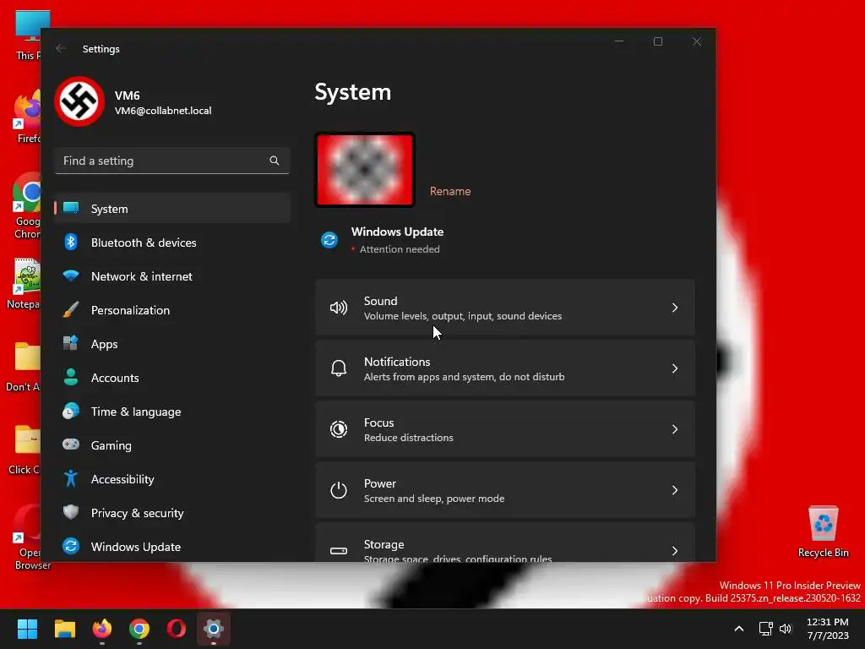Open the Storage row chevron
This screenshot has height=649, width=865.
click(x=675, y=551)
